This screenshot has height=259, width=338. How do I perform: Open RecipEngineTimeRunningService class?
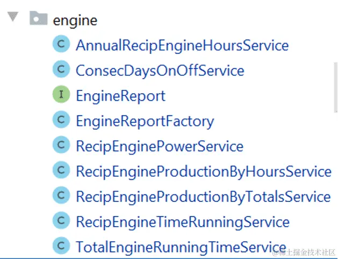[183, 222]
